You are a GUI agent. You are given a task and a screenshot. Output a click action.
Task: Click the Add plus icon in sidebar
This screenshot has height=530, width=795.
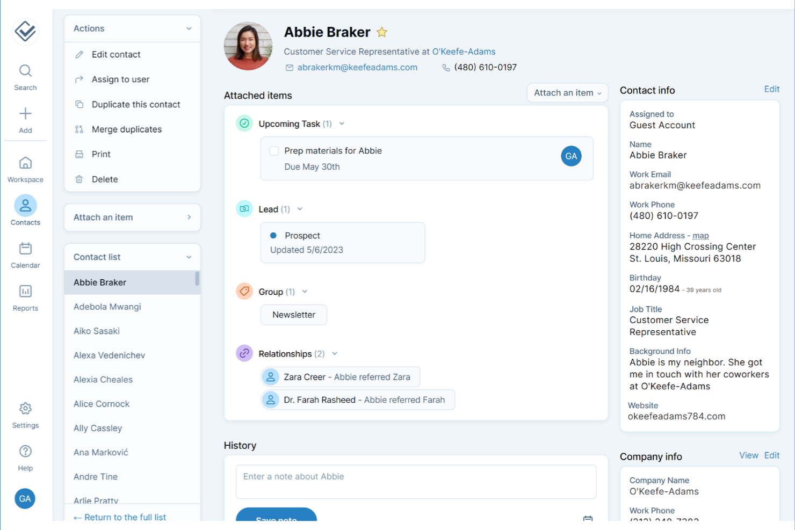[x=25, y=113]
